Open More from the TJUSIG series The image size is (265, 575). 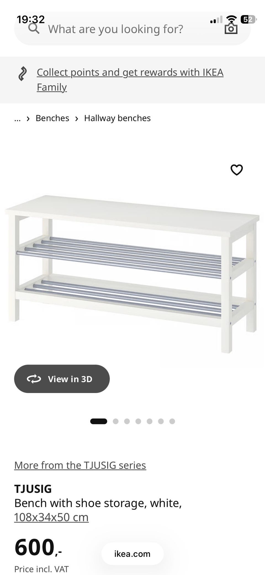point(80,465)
